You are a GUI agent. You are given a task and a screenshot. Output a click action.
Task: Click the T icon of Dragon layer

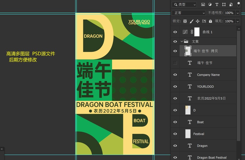(190, 146)
